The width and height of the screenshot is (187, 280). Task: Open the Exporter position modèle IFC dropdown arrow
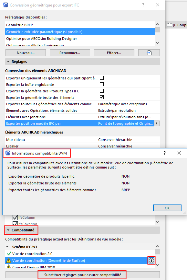(x=157, y=123)
